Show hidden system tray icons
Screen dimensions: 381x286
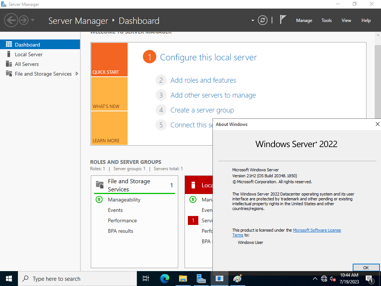coord(315,279)
